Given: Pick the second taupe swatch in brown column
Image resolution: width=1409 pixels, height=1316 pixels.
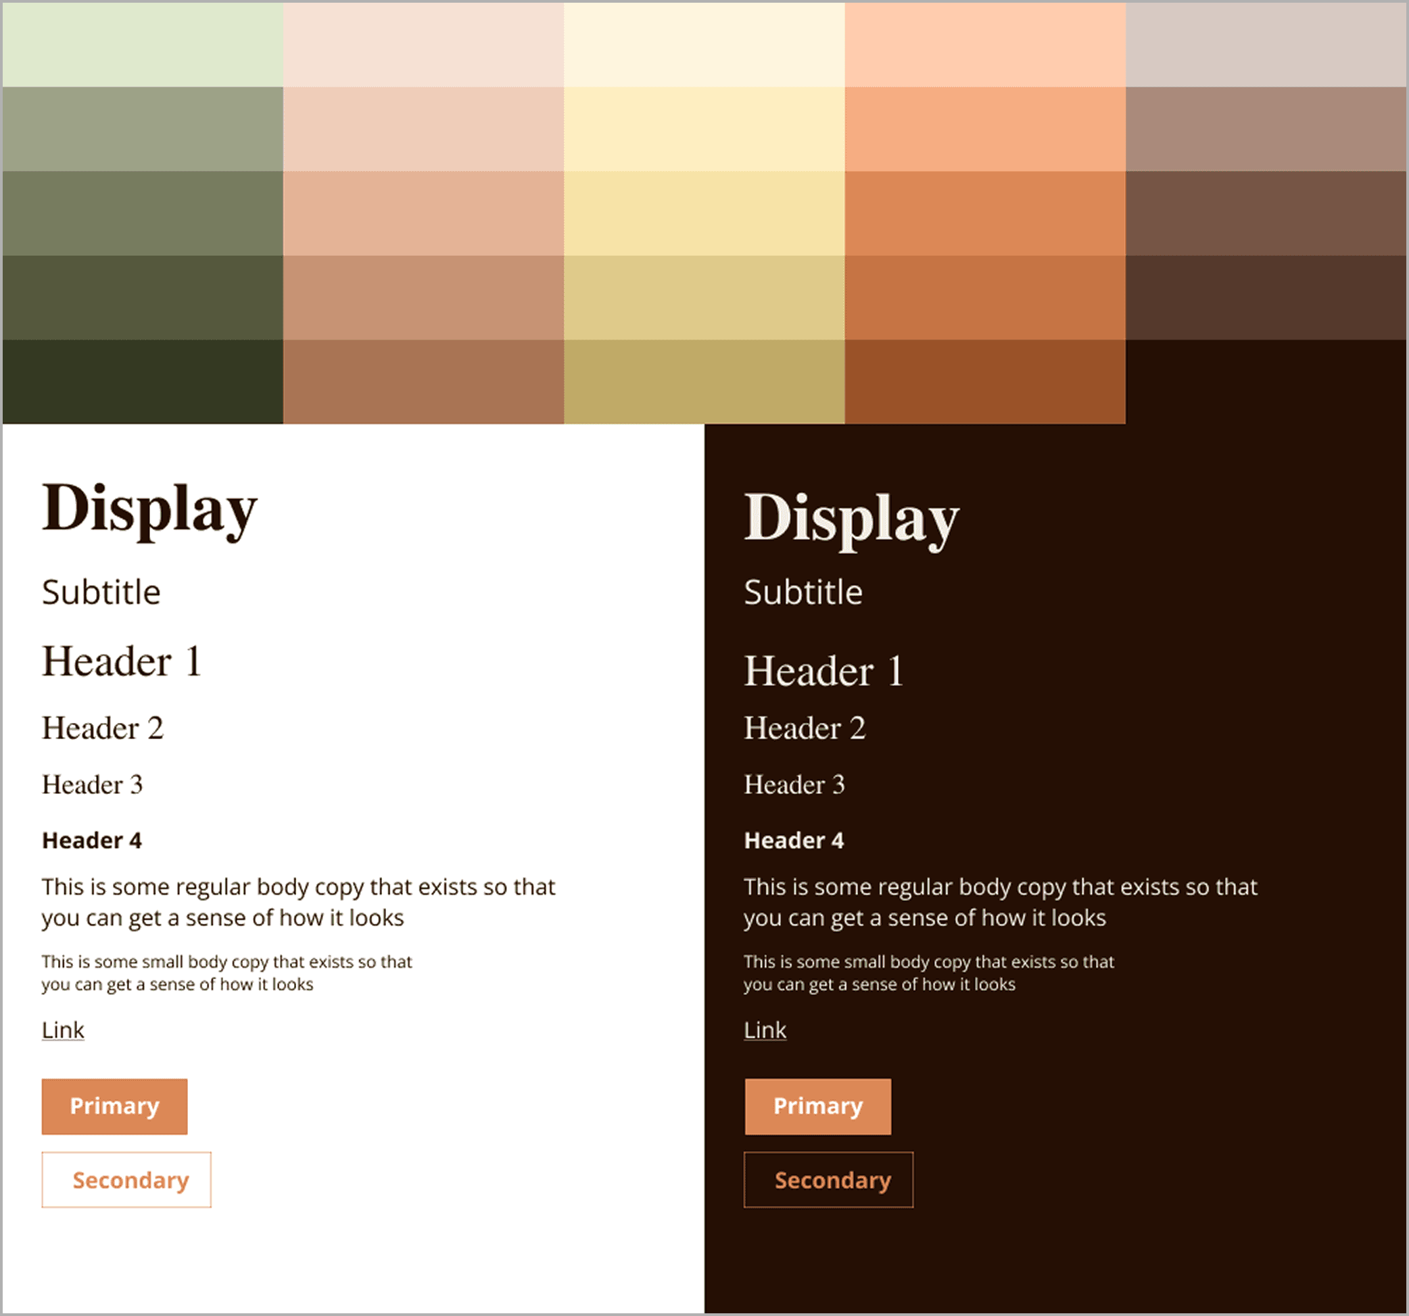Looking at the screenshot, I should coord(1266,129).
